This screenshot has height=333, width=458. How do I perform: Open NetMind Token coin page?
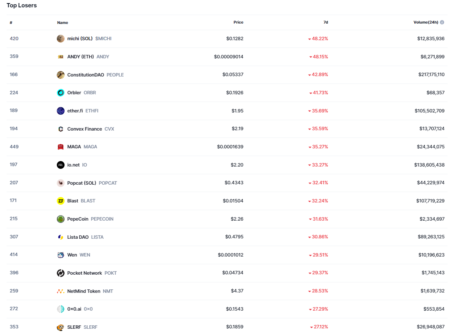[x=83, y=291]
